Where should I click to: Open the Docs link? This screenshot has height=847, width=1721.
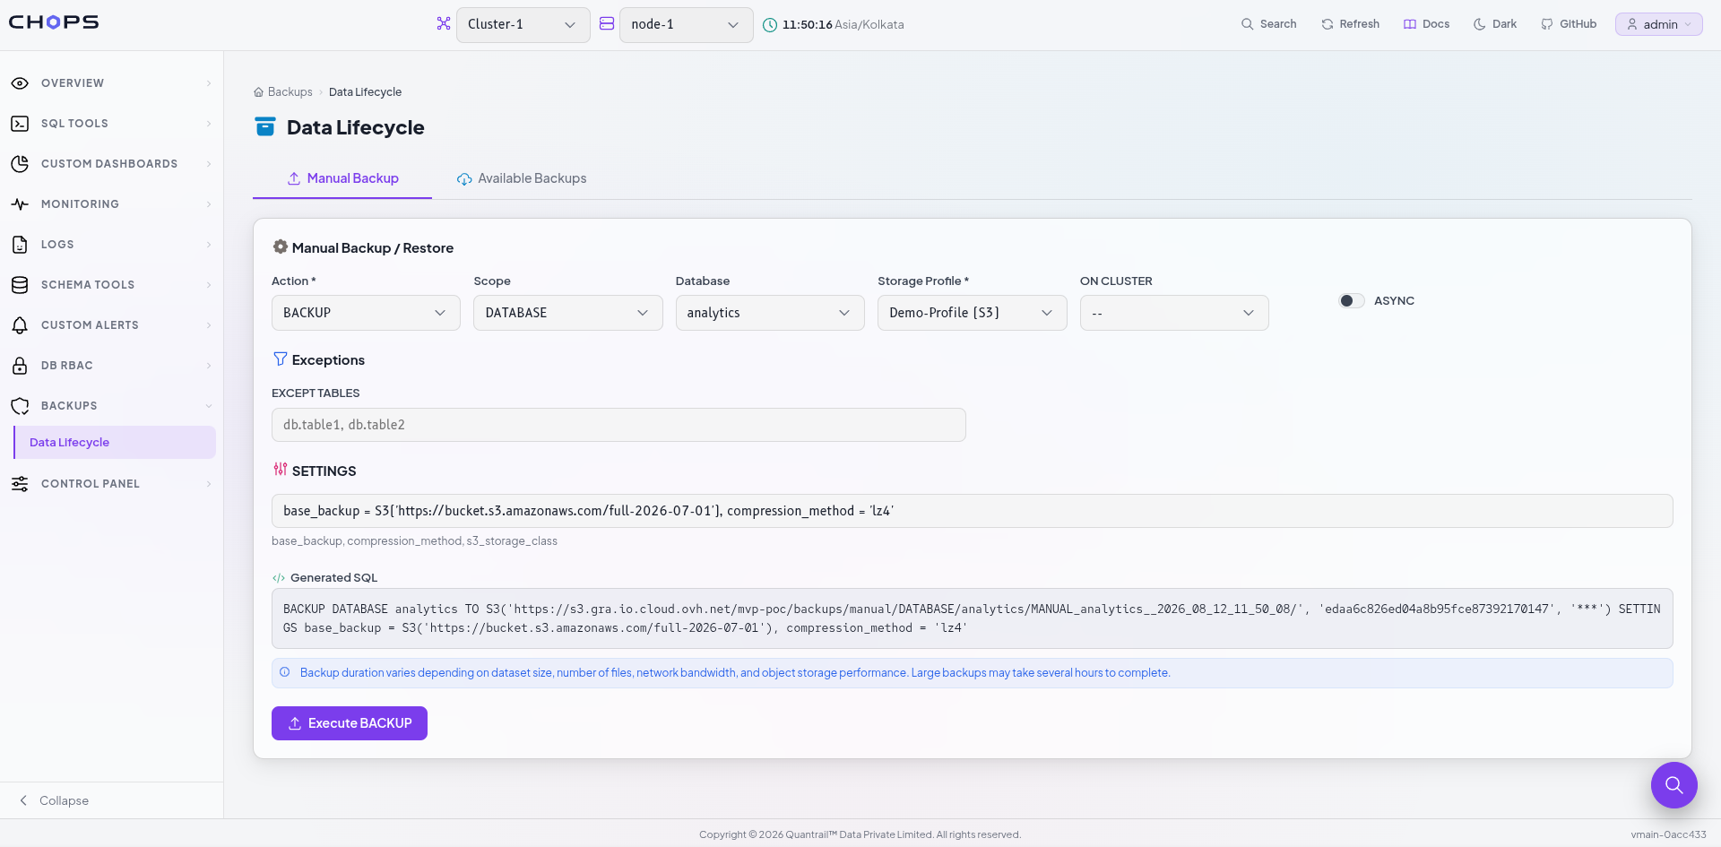[x=1426, y=24]
